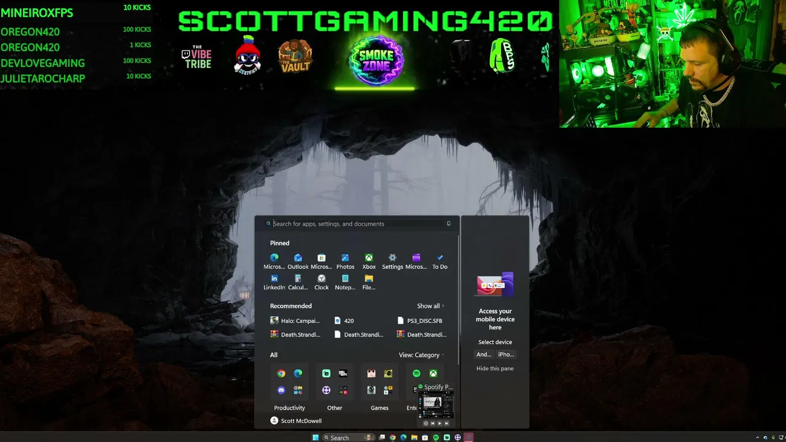The width and height of the screenshot is (786, 442).
Task: Select iPhone as mobile device
Action: [506, 354]
